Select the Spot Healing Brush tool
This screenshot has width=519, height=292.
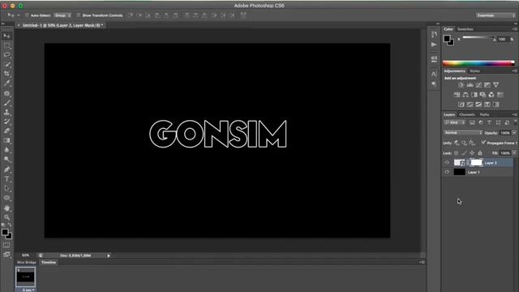tap(6, 94)
